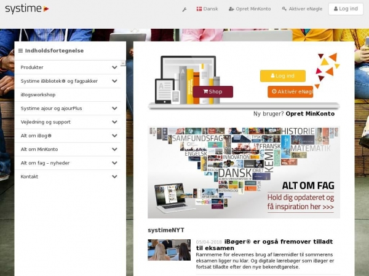Image resolution: width=369 pixels, height=276 pixels.
Task: Open article iBøger er også fremover tilladt
Action: point(264,245)
